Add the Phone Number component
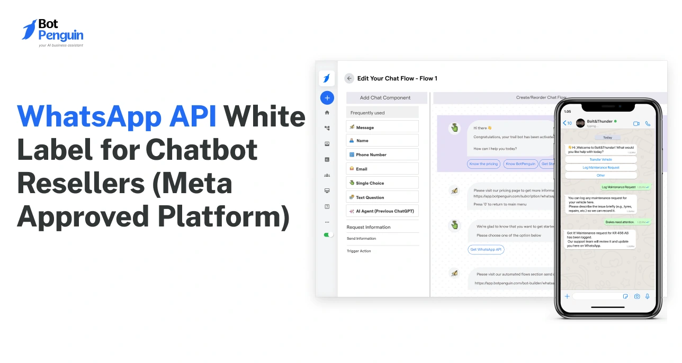Screen dimensions: 682x363 382,155
